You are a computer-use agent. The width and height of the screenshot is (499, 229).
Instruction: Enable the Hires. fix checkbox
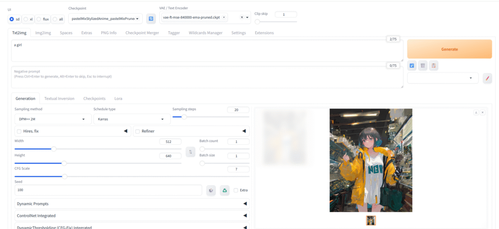(19, 131)
